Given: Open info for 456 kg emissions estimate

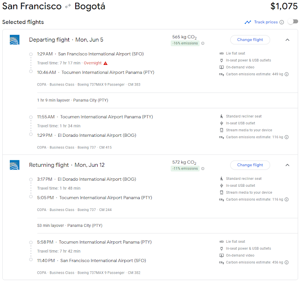Looking at the screenshot, I should pyautogui.click(x=286, y=262).
